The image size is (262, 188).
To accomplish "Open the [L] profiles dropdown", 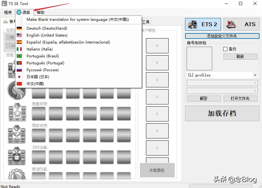I will 222,75.
